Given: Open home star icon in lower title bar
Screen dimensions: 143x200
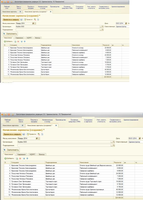Looking at the screenshot, I should [13, 114].
